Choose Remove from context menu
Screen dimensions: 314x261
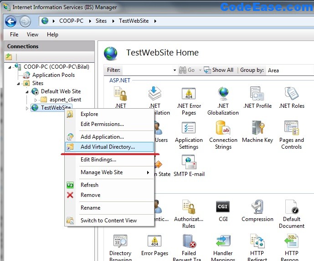pyautogui.click(x=109, y=195)
